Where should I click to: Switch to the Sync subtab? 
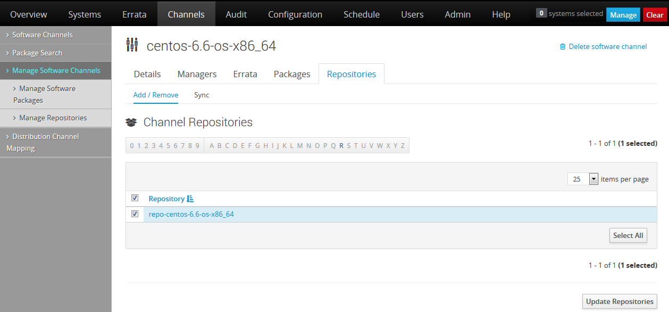(x=202, y=95)
